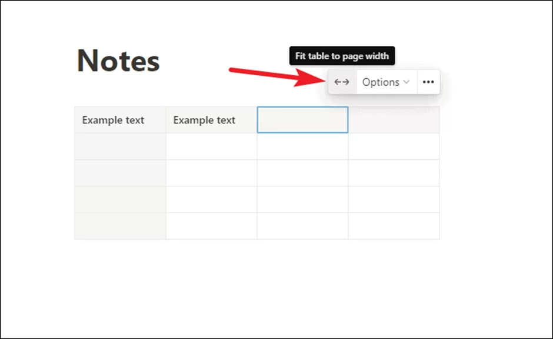Select the first column cell in second row
This screenshot has width=553, height=339.
tap(120, 146)
